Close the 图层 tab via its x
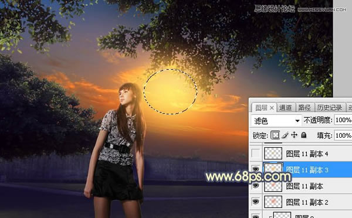Image resolution: width=352 pixels, height=218 pixels. [272, 108]
